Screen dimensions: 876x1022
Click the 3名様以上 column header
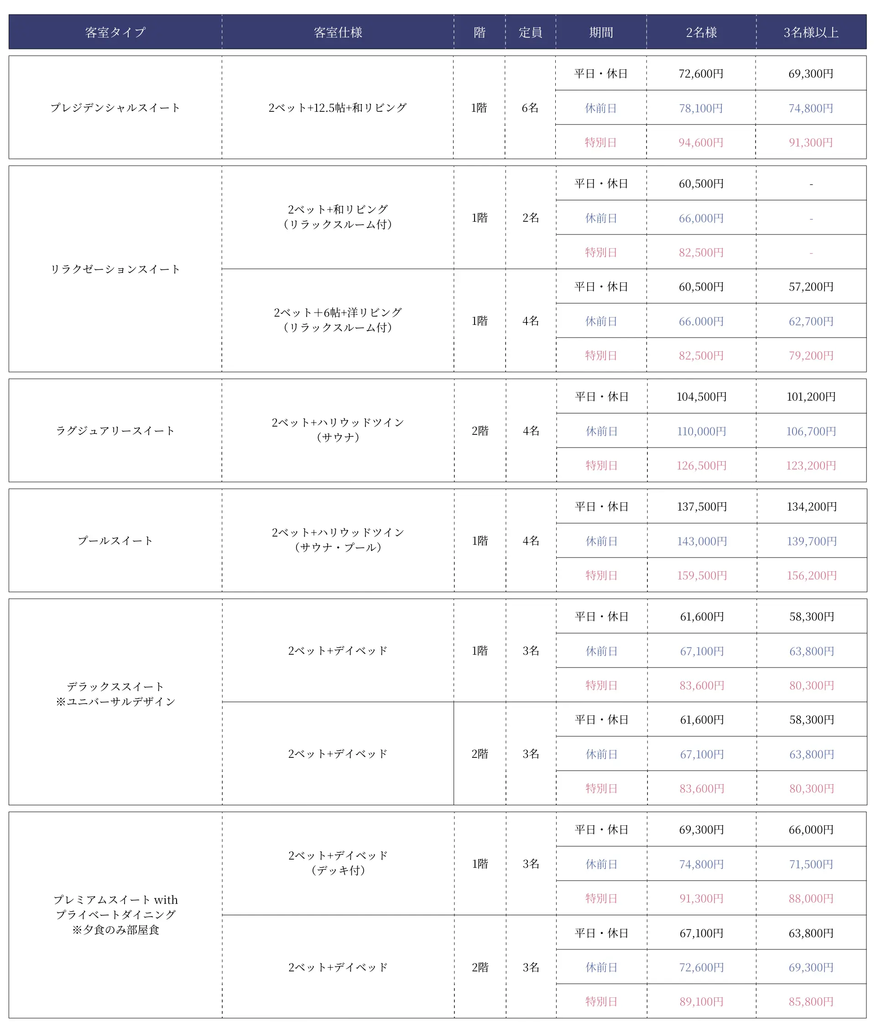pos(811,32)
